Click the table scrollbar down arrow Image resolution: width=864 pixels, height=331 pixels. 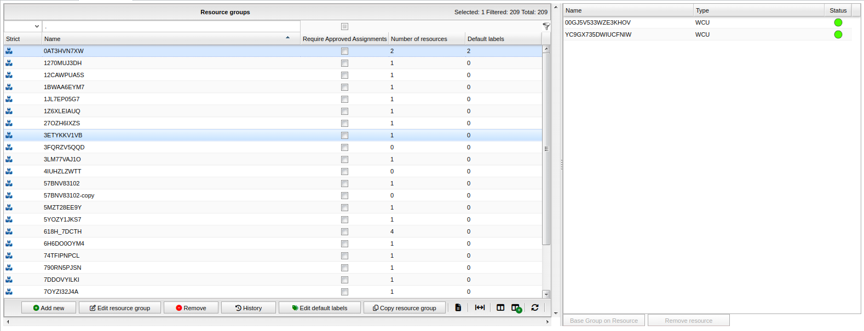point(546,294)
